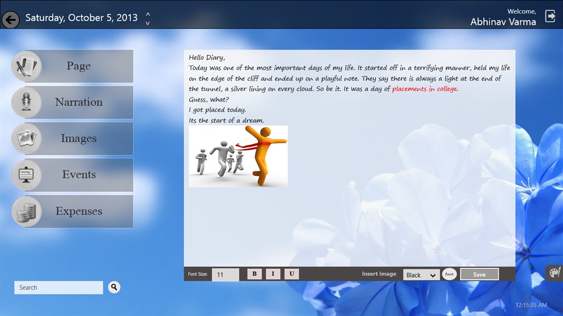The width and height of the screenshot is (563, 316).
Task: Go to next date with down chevron
Action: [x=147, y=23]
